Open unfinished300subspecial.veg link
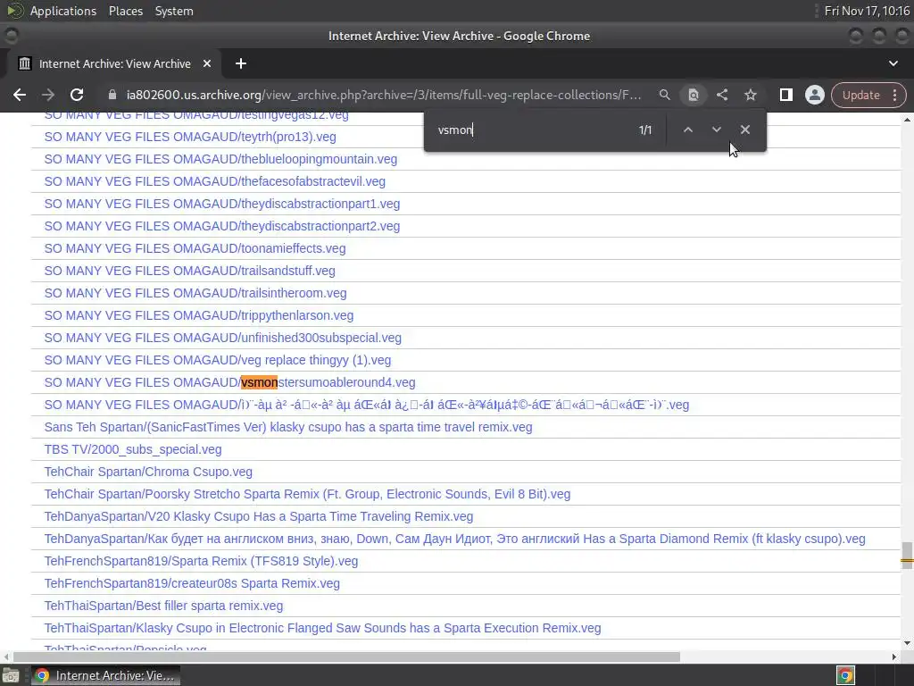Screen dimensions: 914x686 tap(222, 338)
